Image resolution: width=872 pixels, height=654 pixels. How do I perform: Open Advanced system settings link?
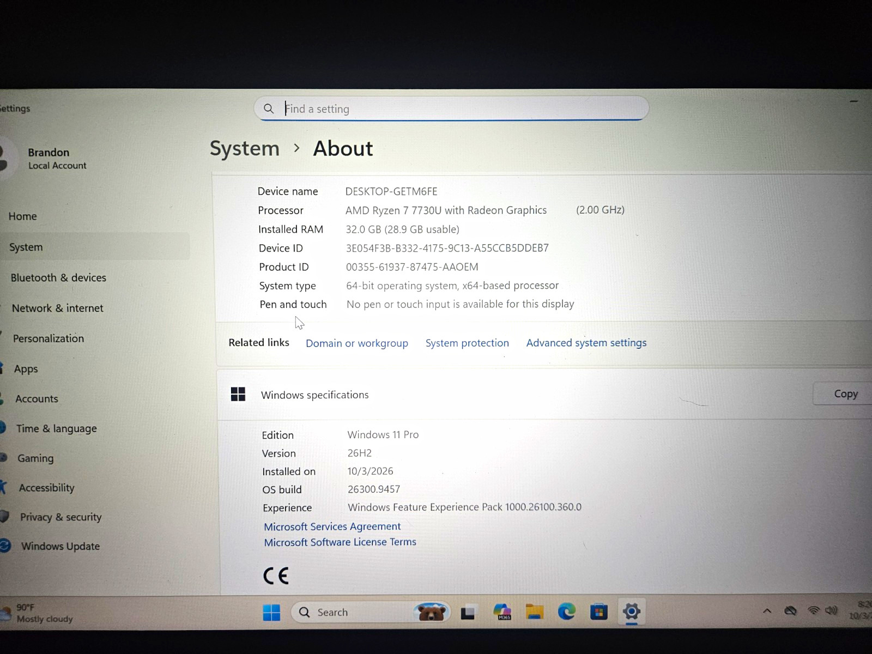pyautogui.click(x=586, y=343)
